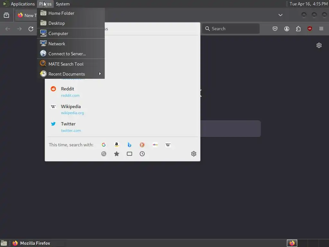This screenshot has height=247, width=329.
Task: Focus the Search toolbar field
Action: tap(231, 29)
